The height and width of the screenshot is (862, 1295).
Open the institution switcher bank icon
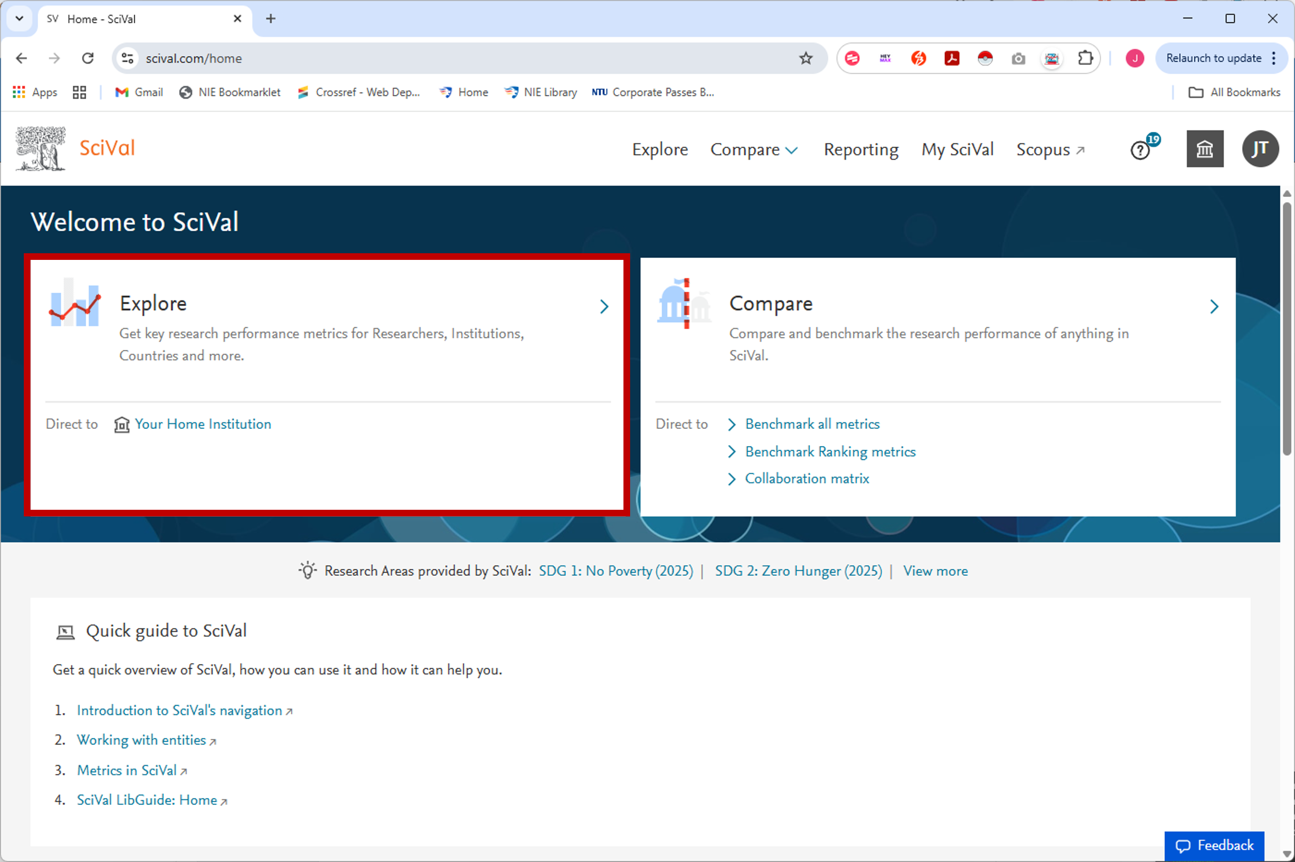point(1205,149)
